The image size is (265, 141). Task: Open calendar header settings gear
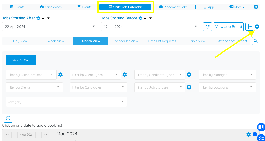[249, 134]
